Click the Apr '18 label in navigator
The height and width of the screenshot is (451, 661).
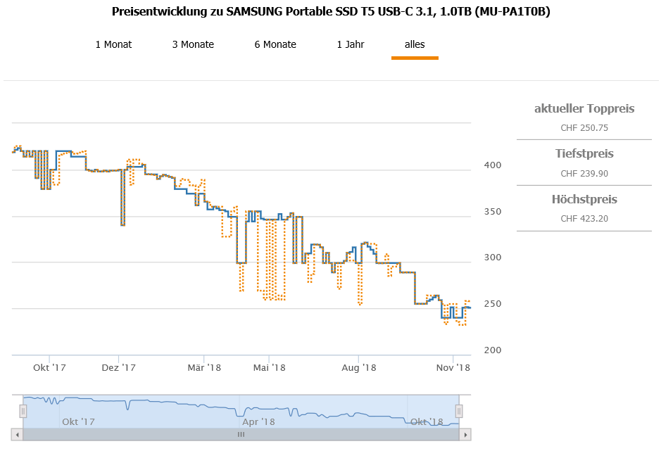click(258, 421)
